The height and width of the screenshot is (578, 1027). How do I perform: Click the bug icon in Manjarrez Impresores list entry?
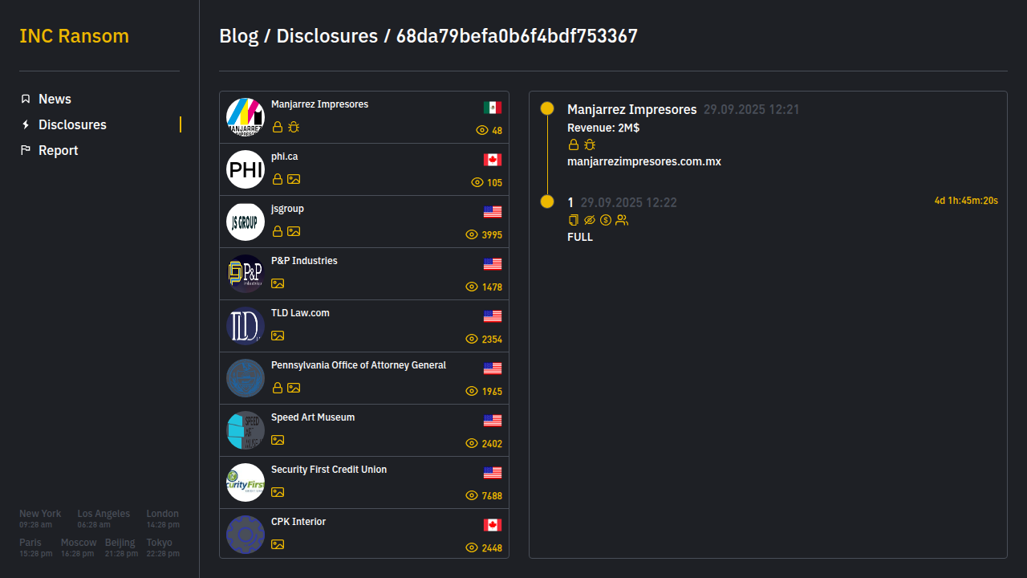294,127
